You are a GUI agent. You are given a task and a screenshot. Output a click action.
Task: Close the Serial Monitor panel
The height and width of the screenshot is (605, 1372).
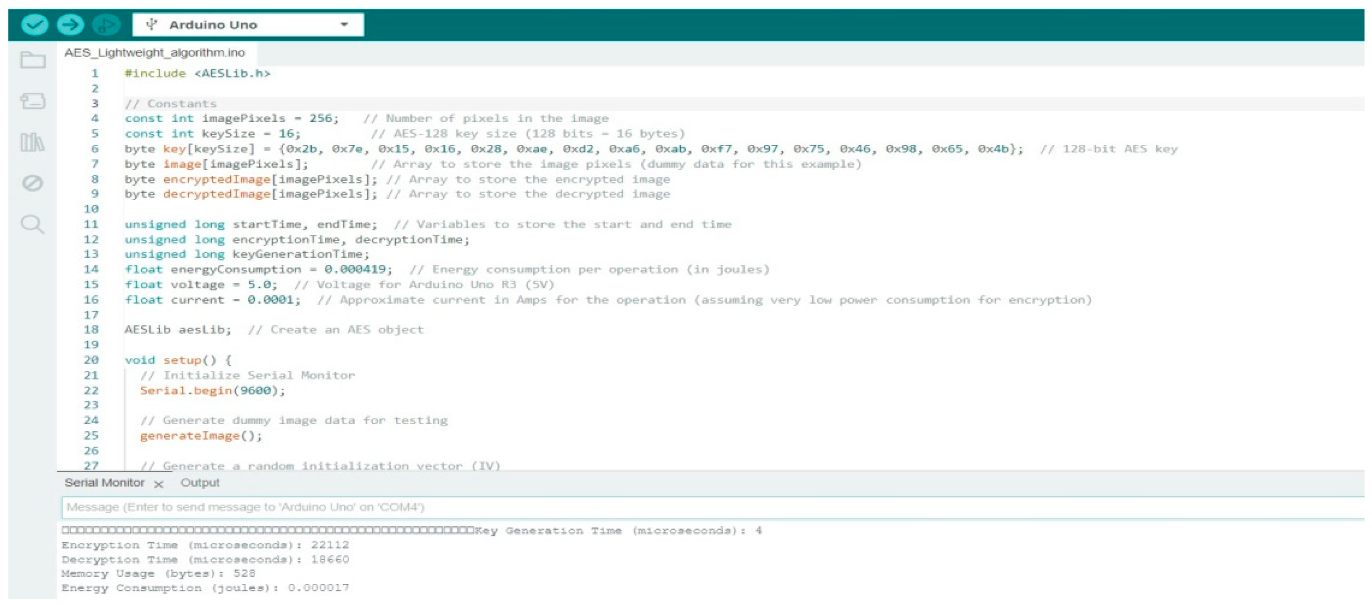pos(158,484)
